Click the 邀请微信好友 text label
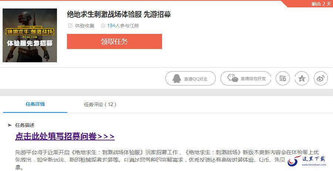This screenshot has height=171, width=333. 253,78
